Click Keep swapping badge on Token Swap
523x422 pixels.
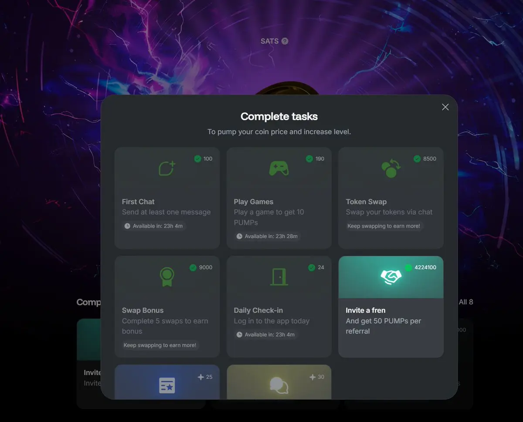click(x=384, y=226)
